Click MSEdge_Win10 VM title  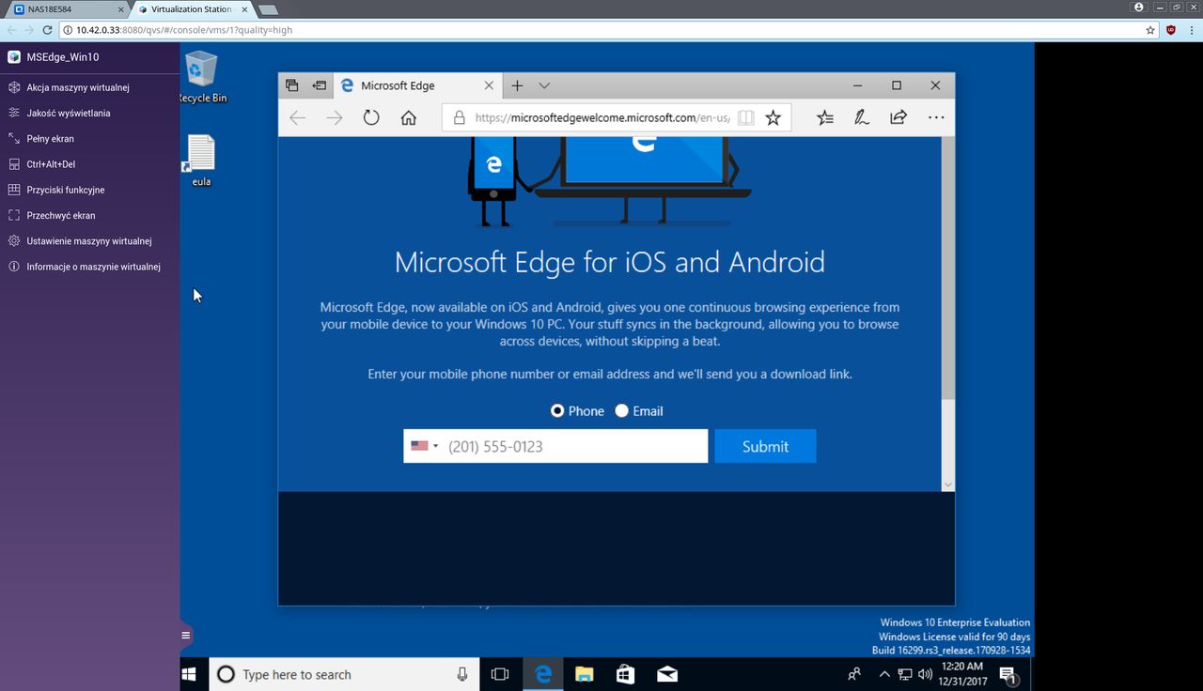[x=63, y=57]
